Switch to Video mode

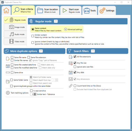pyautogui.click(x=15, y=42)
